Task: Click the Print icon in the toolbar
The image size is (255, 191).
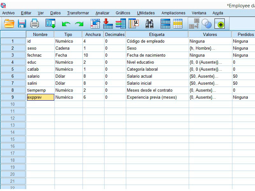Action: pyautogui.click(x=34, y=24)
